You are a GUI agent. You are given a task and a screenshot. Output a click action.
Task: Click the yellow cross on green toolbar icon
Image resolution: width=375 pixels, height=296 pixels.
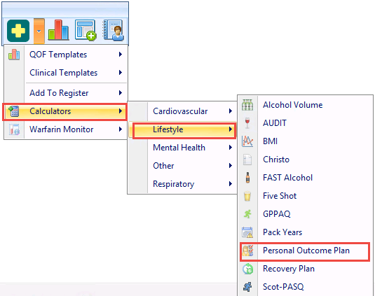click(18, 31)
